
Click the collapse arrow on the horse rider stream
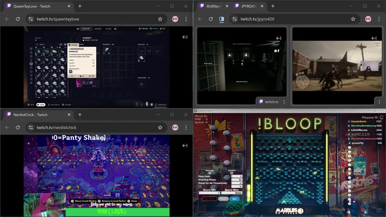[x=374, y=38]
